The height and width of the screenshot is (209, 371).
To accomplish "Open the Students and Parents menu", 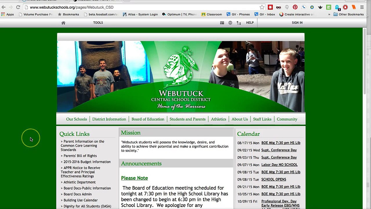I will pyautogui.click(x=188, y=119).
